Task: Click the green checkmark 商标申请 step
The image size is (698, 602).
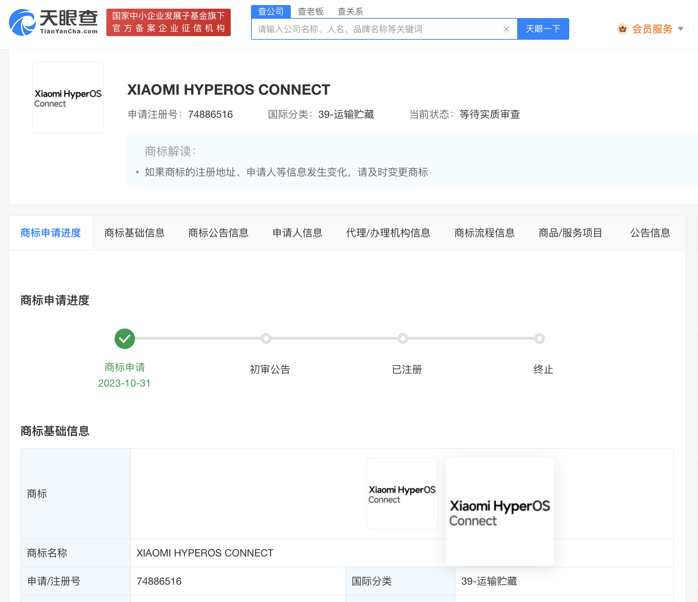Action: pyautogui.click(x=125, y=339)
